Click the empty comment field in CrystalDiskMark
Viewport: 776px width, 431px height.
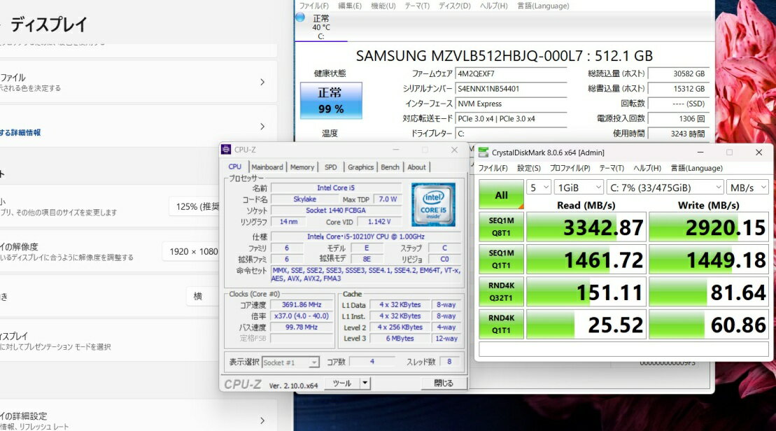click(623, 349)
